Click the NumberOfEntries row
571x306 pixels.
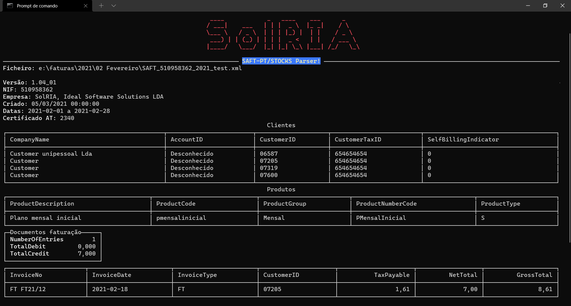click(x=53, y=239)
